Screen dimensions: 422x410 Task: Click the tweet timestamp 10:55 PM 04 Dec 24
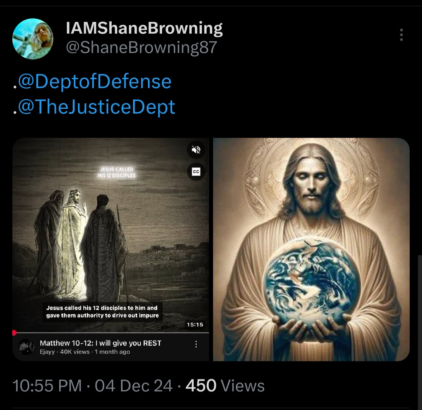tap(92, 385)
